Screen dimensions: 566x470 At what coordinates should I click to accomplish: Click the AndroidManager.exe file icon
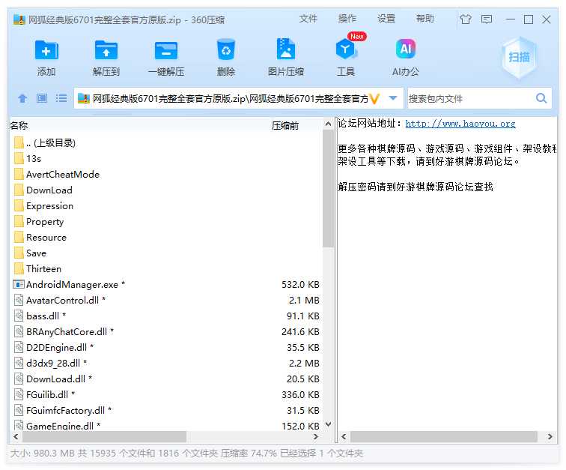19,285
